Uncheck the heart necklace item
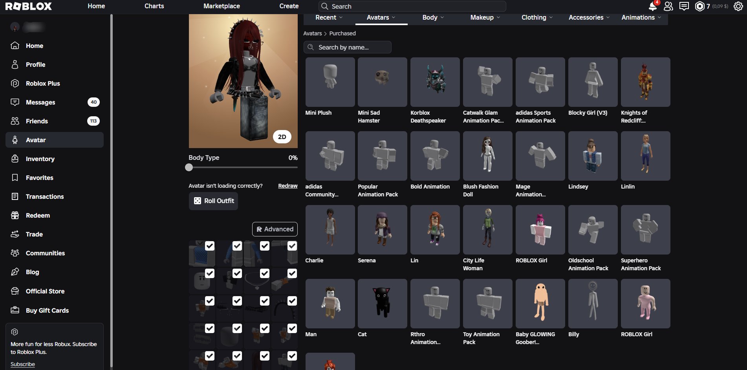747x370 pixels. tap(265, 273)
